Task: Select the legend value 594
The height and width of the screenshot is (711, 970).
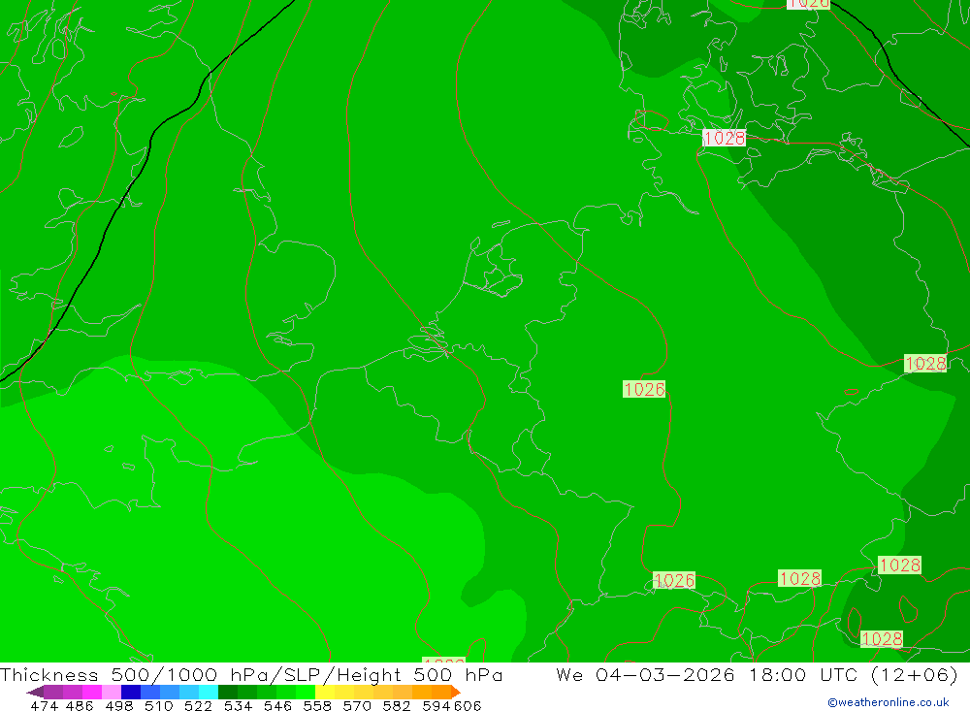Action: point(436,706)
